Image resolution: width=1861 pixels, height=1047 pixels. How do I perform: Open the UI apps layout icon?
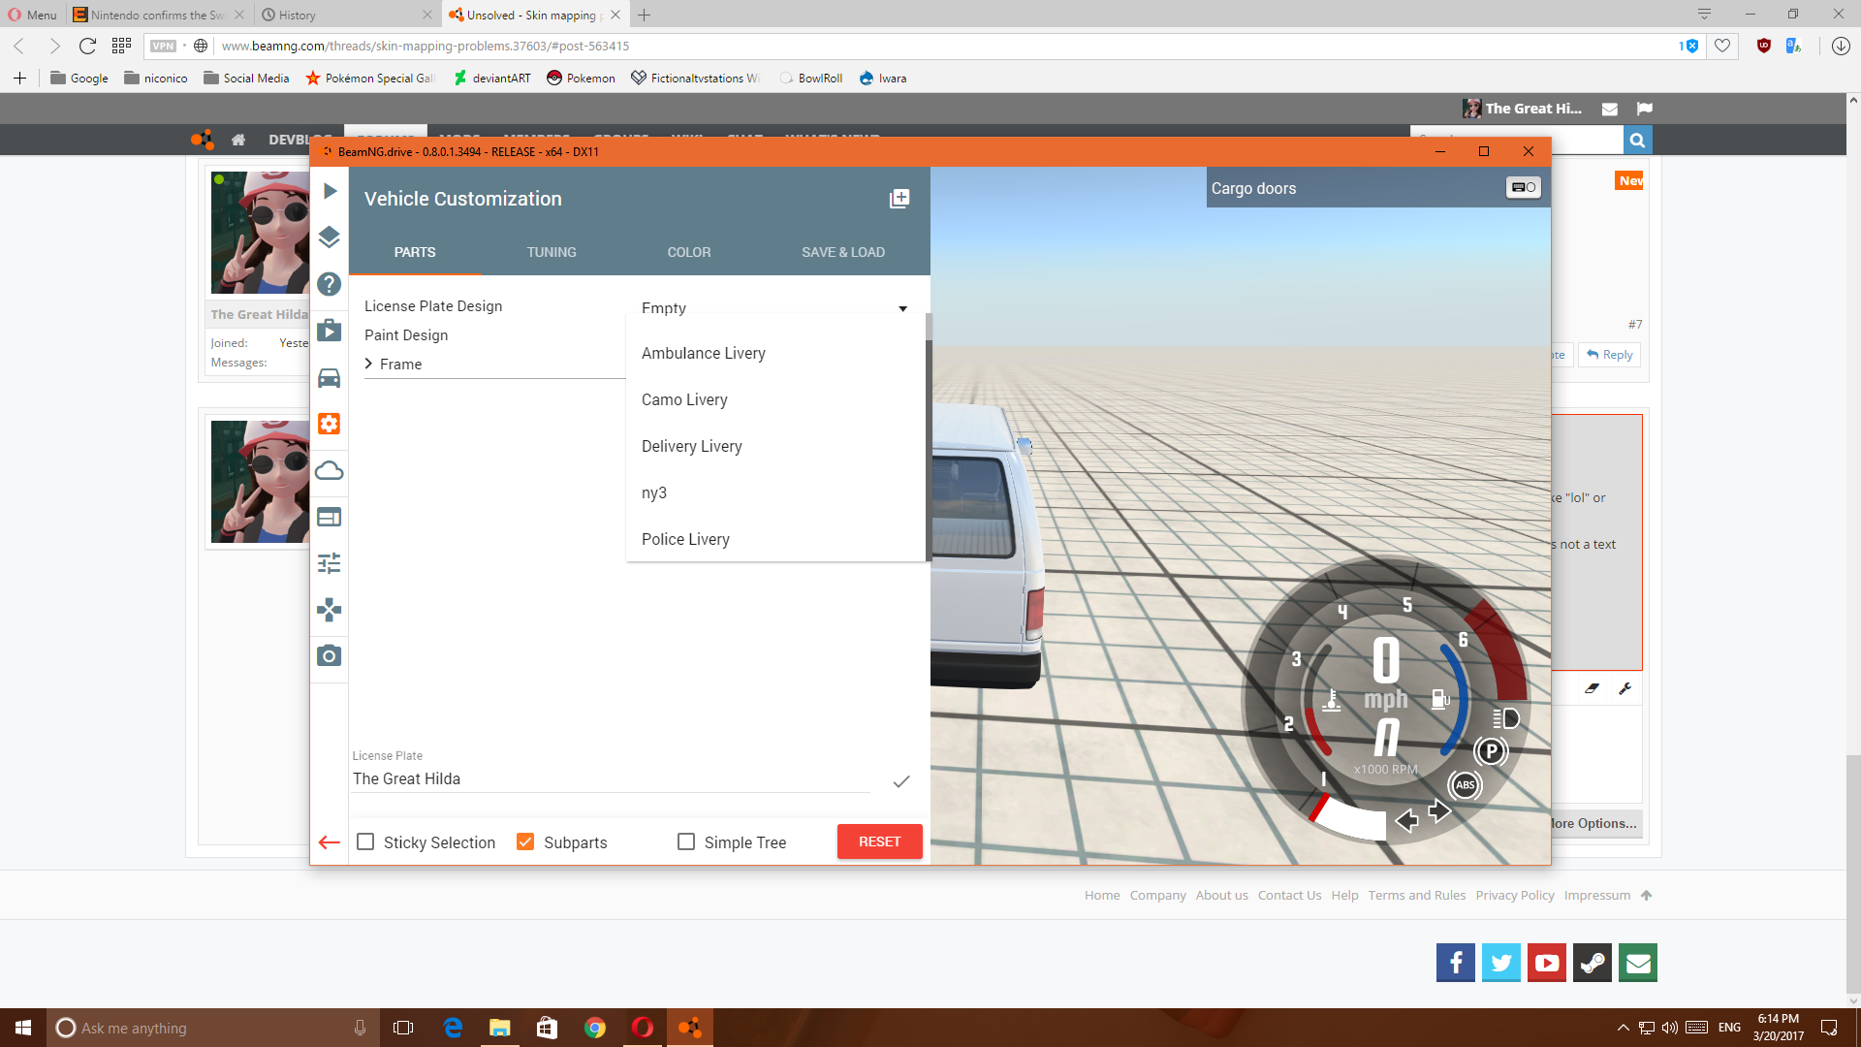coord(330,517)
